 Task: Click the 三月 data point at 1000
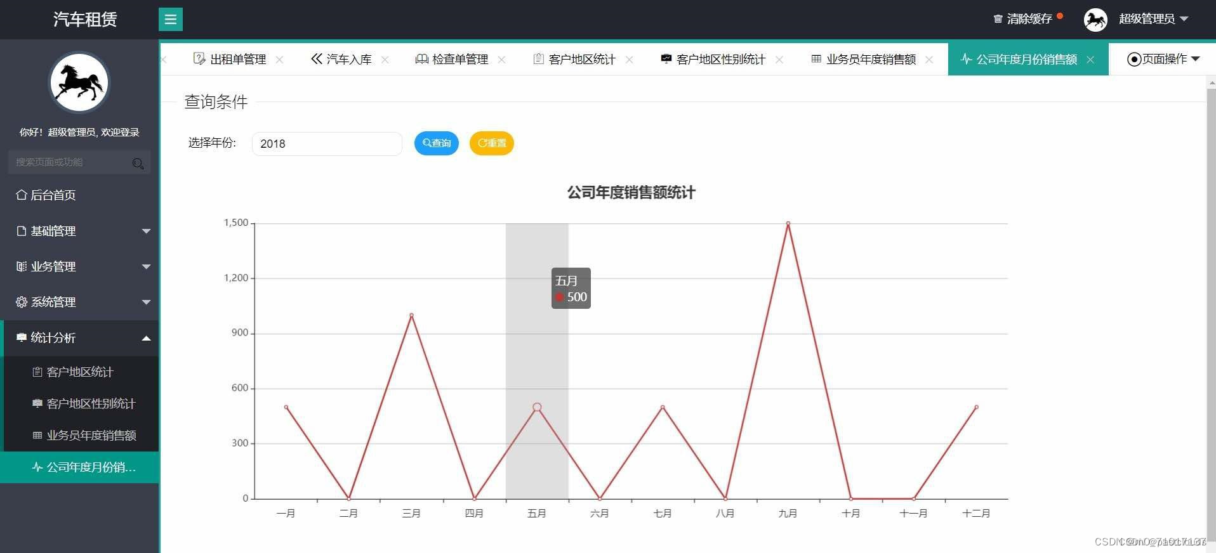[411, 315]
